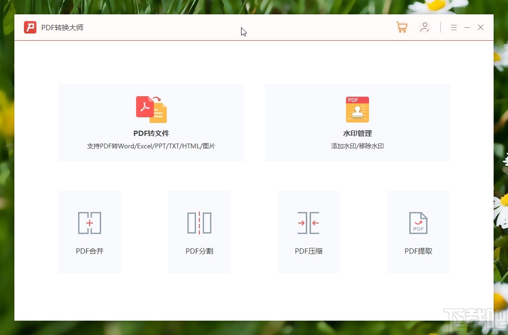Select the PDF分割 split icon

(x=199, y=223)
